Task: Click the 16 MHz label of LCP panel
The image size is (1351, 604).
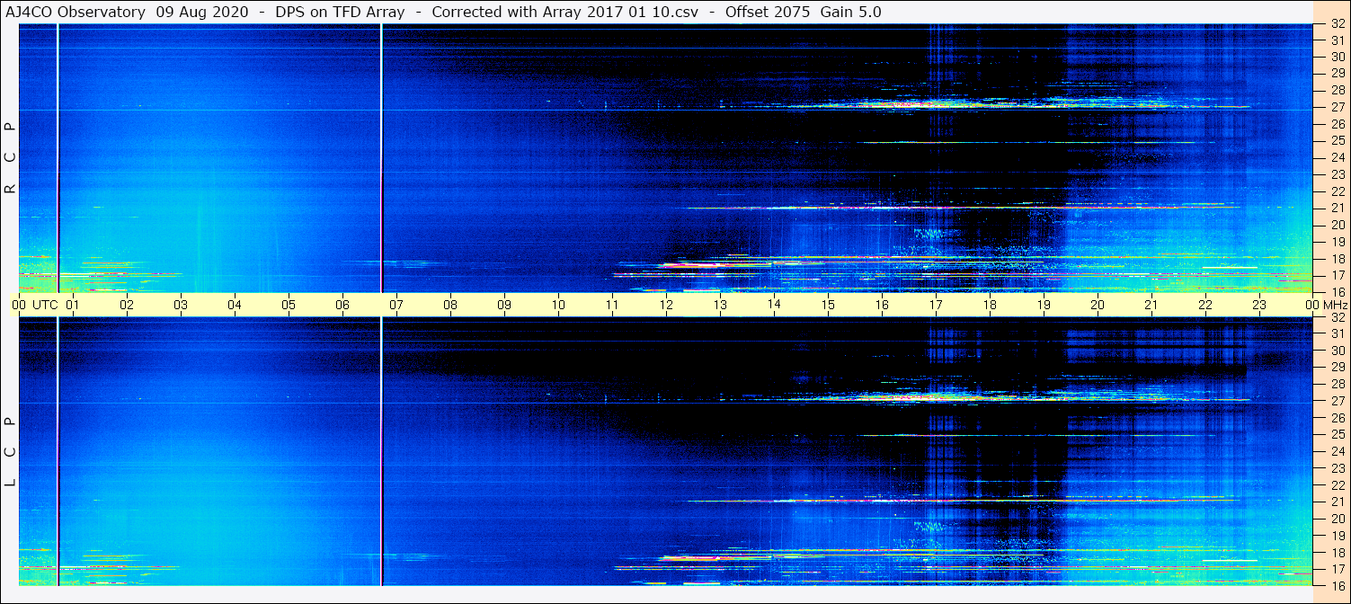Action: 1338,585
